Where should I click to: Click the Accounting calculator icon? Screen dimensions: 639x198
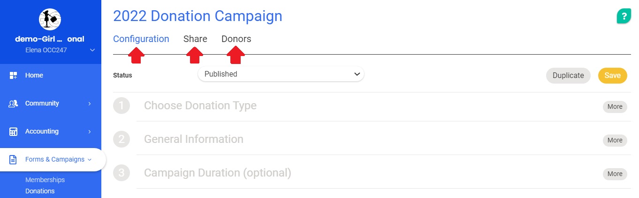13,132
